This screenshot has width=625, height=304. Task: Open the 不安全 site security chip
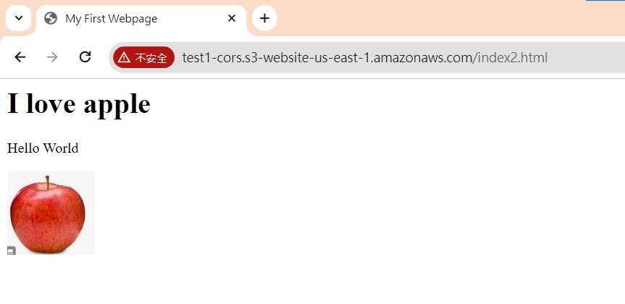[x=144, y=58]
